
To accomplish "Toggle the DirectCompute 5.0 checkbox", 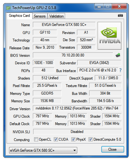I will (x=90, y=139).
